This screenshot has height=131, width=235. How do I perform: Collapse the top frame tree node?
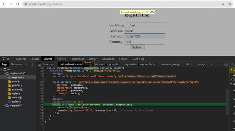pyautogui.click(x=2, y=69)
